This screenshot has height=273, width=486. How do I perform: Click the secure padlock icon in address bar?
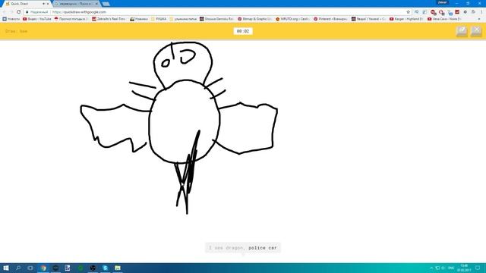point(27,12)
